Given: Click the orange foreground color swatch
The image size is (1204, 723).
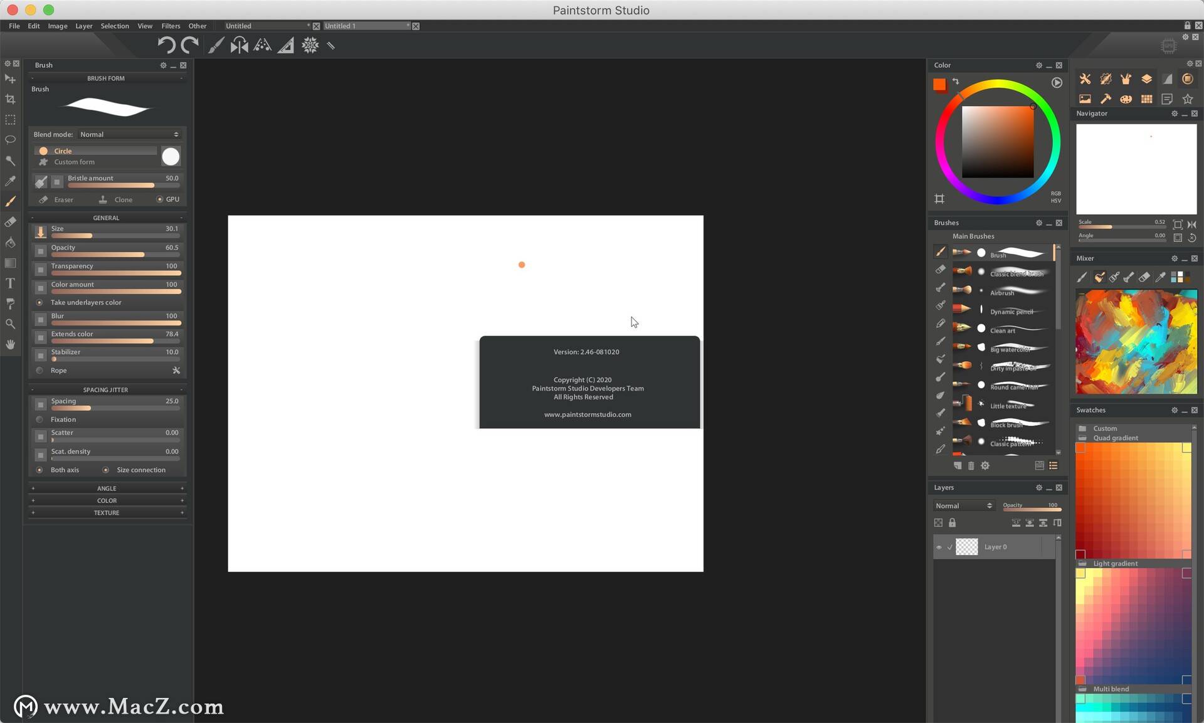Looking at the screenshot, I should pyautogui.click(x=939, y=84).
